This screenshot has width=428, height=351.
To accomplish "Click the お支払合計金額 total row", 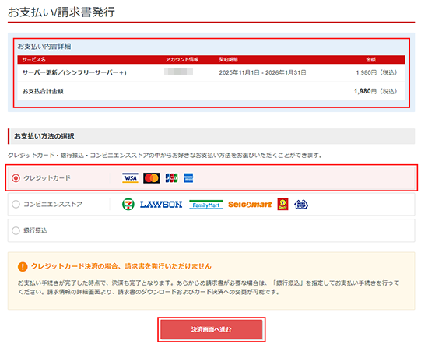I will [x=211, y=91].
